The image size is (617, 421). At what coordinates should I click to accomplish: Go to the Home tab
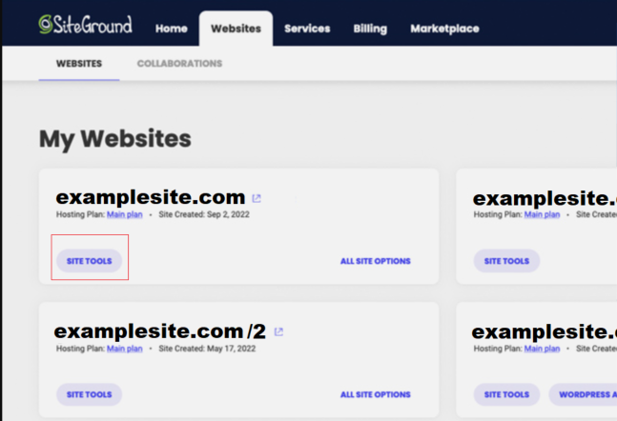[172, 29]
